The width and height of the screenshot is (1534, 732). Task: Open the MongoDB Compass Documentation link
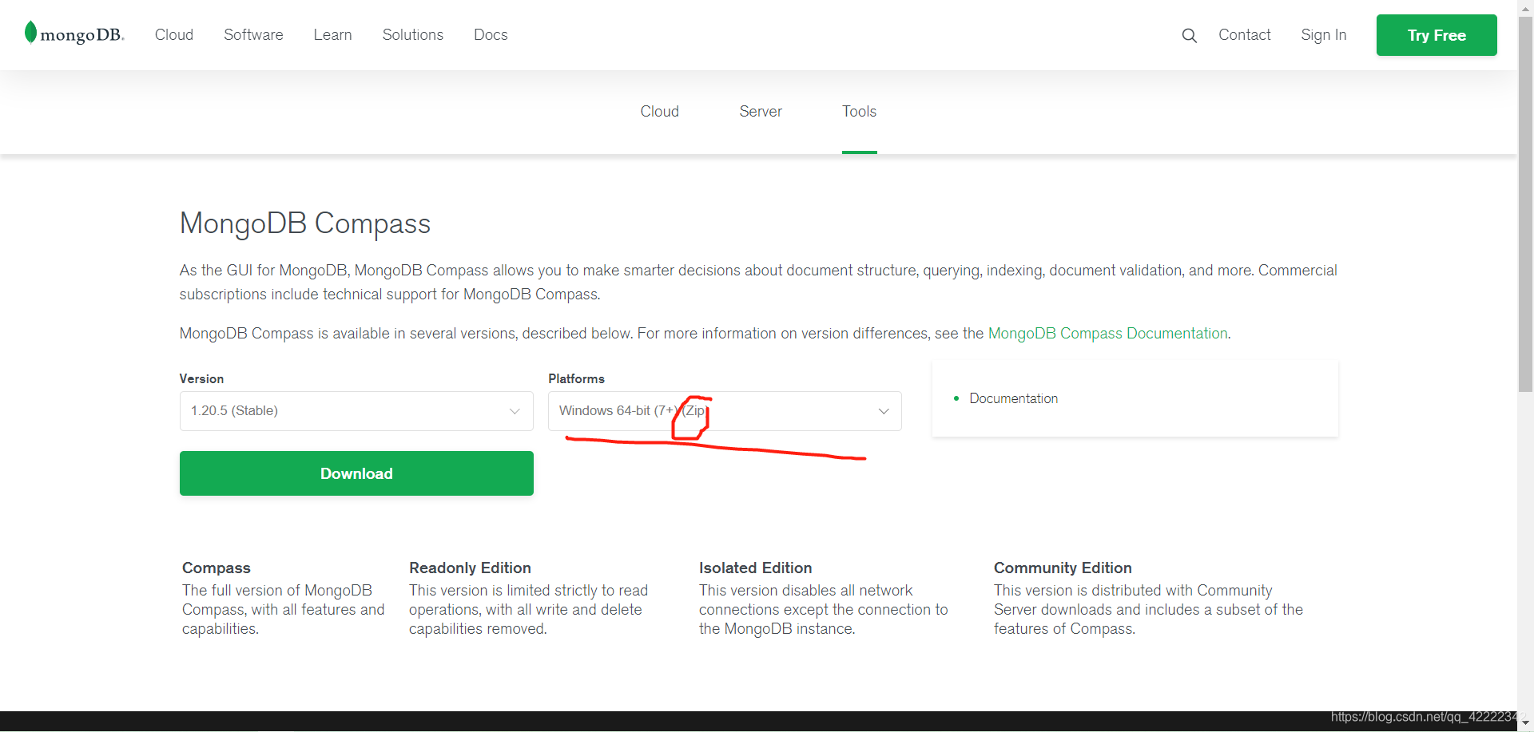tap(1107, 334)
